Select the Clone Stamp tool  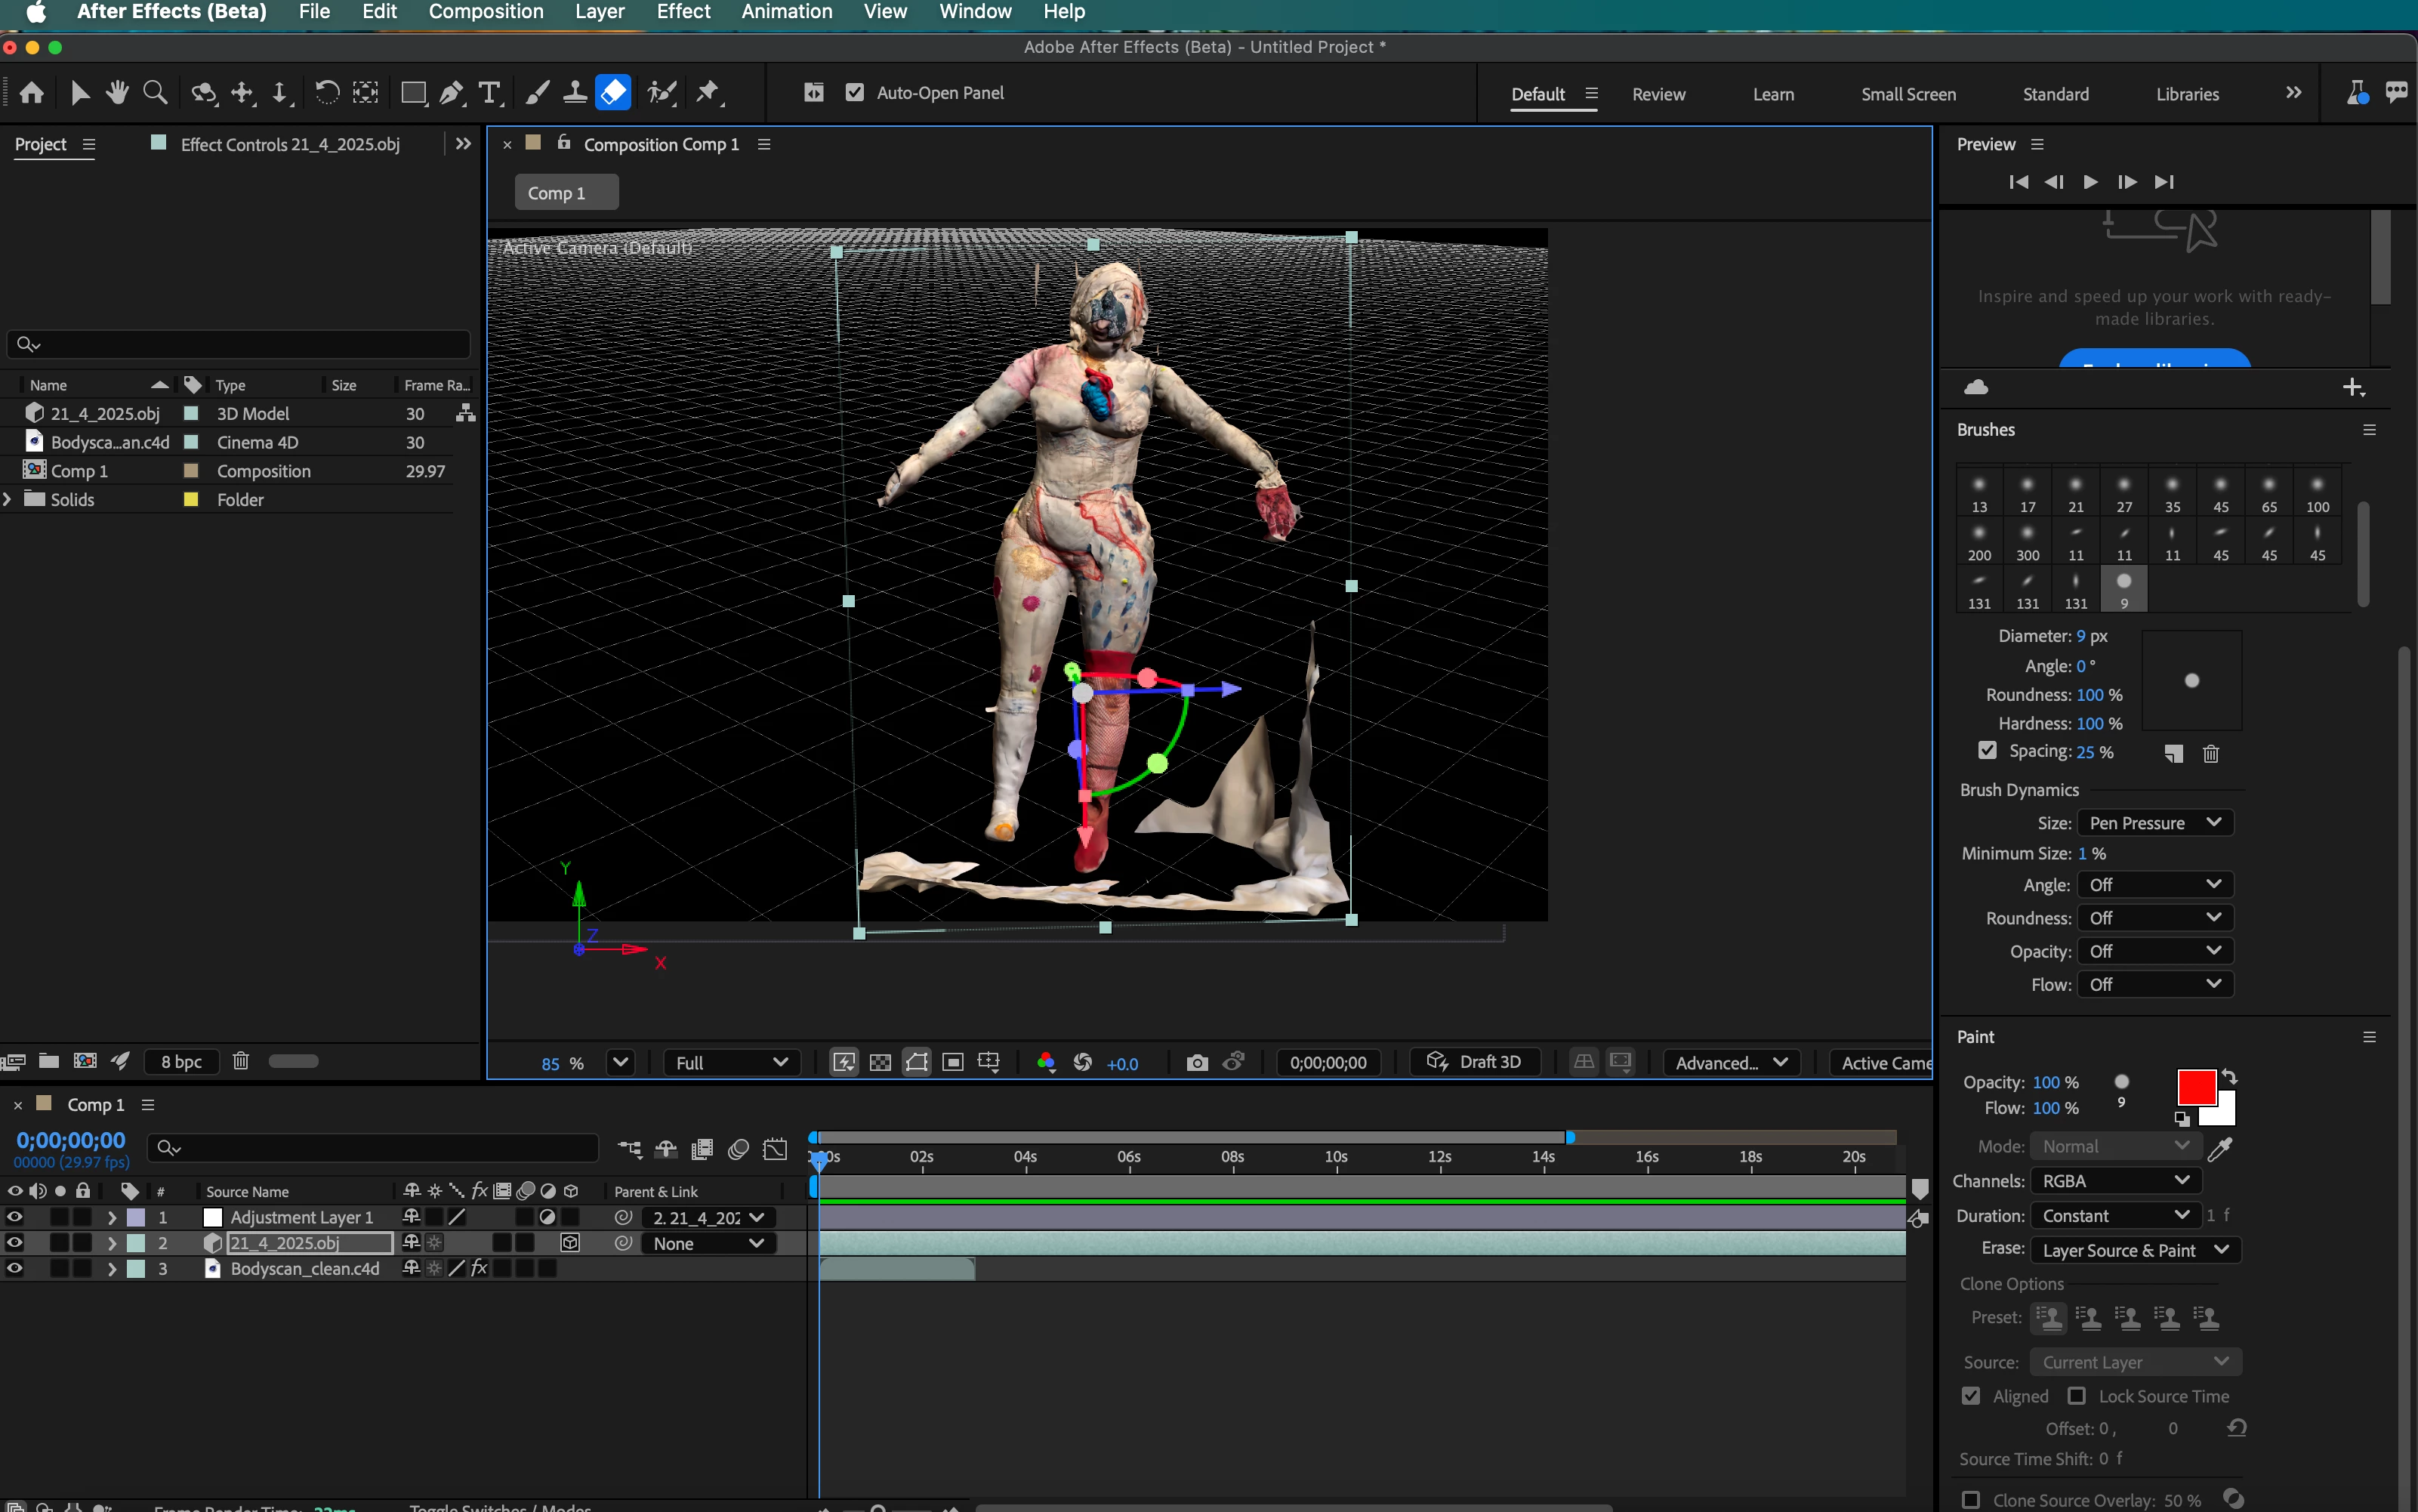tap(575, 93)
